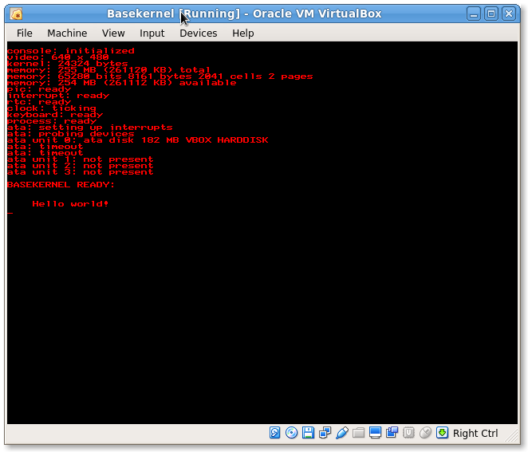528x452 pixels.
Task: Click the shared folders status icon
Action: tap(358, 433)
